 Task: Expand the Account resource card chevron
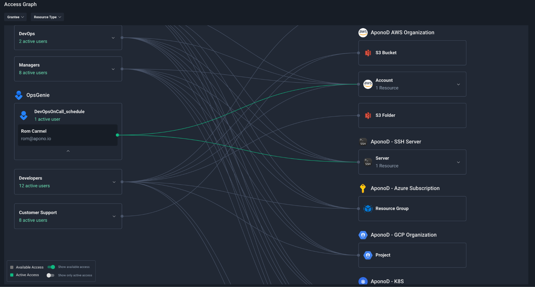click(x=458, y=84)
